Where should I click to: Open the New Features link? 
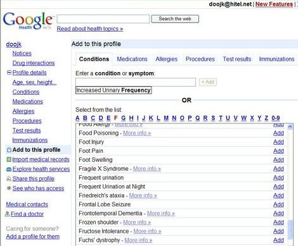point(274,4)
